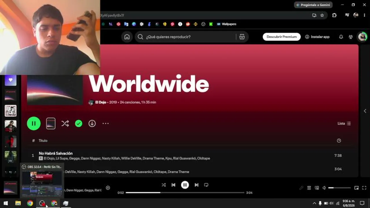Focus the ¿Qué quieres reproducir? search field
This screenshot has height=208, width=370.
pos(185,37)
